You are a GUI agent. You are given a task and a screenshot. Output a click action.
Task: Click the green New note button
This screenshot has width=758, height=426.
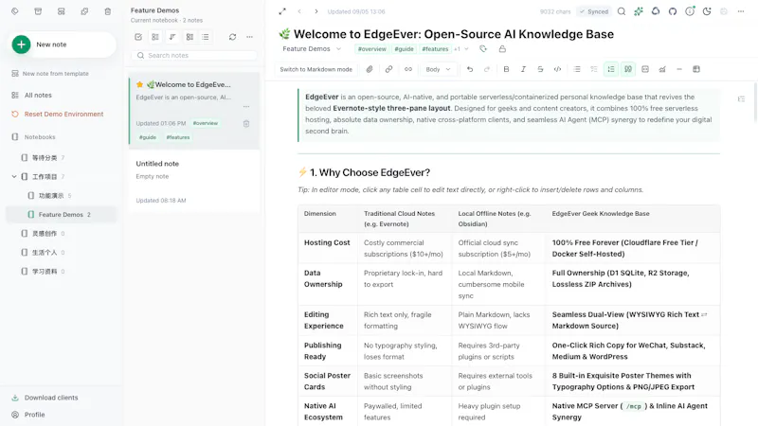pos(62,44)
